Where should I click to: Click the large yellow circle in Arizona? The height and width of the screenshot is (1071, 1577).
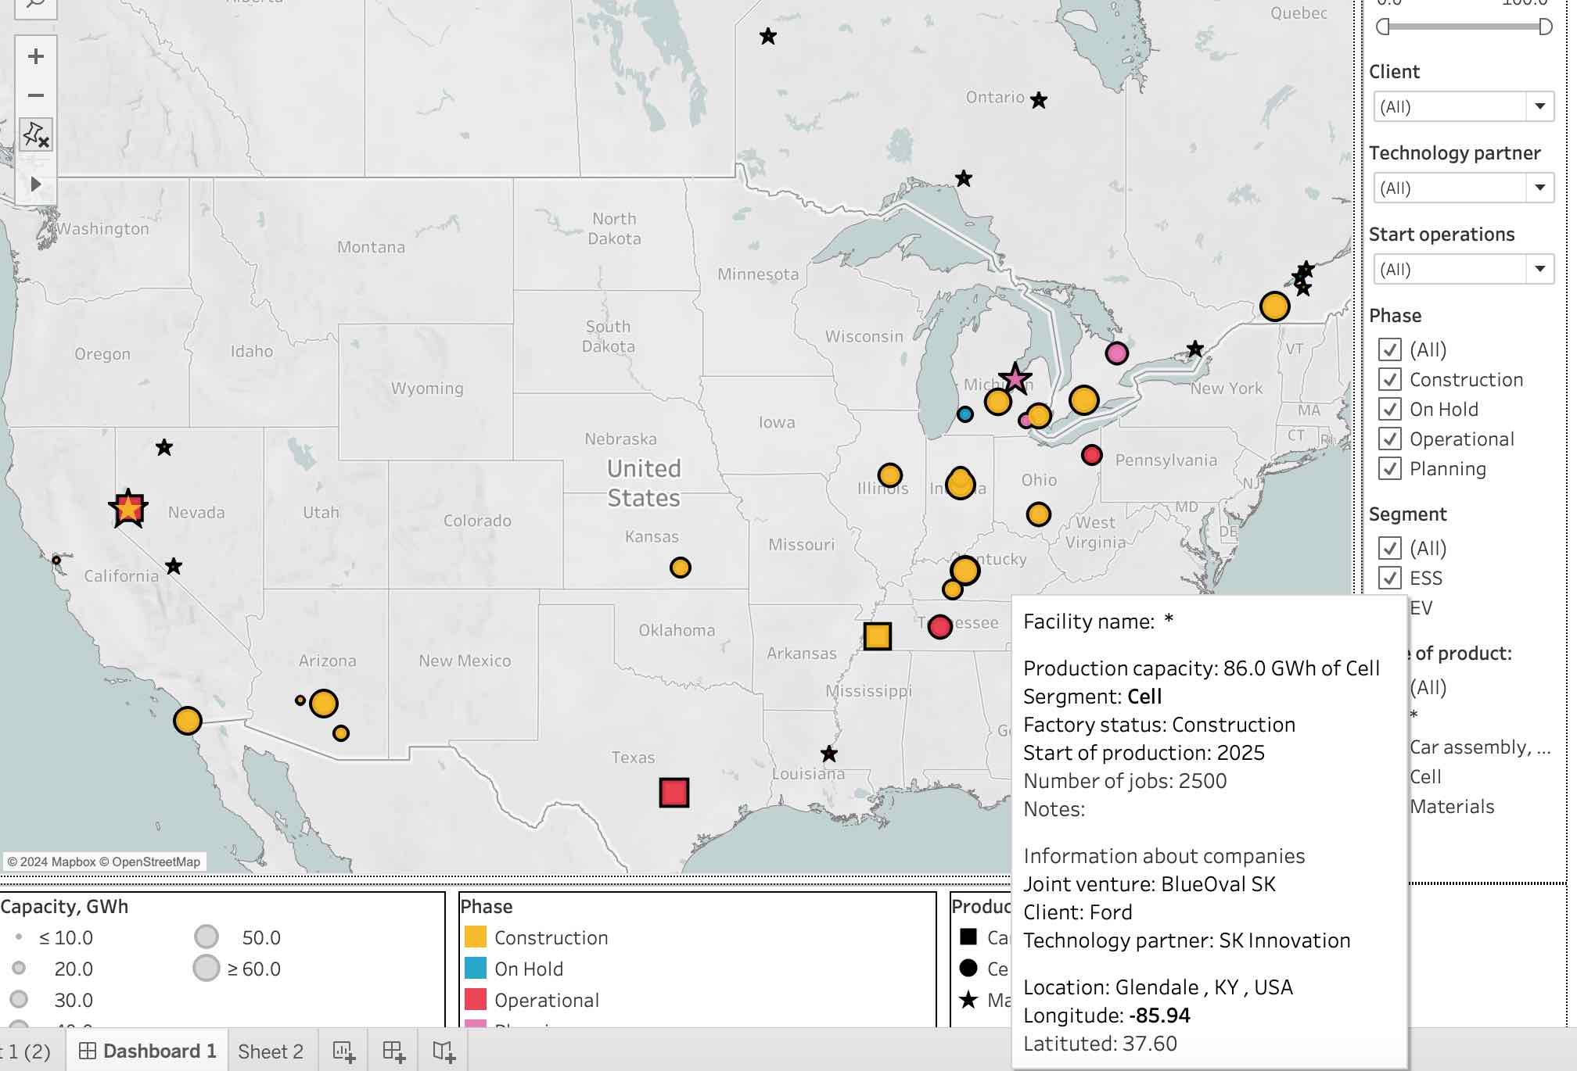[324, 704]
